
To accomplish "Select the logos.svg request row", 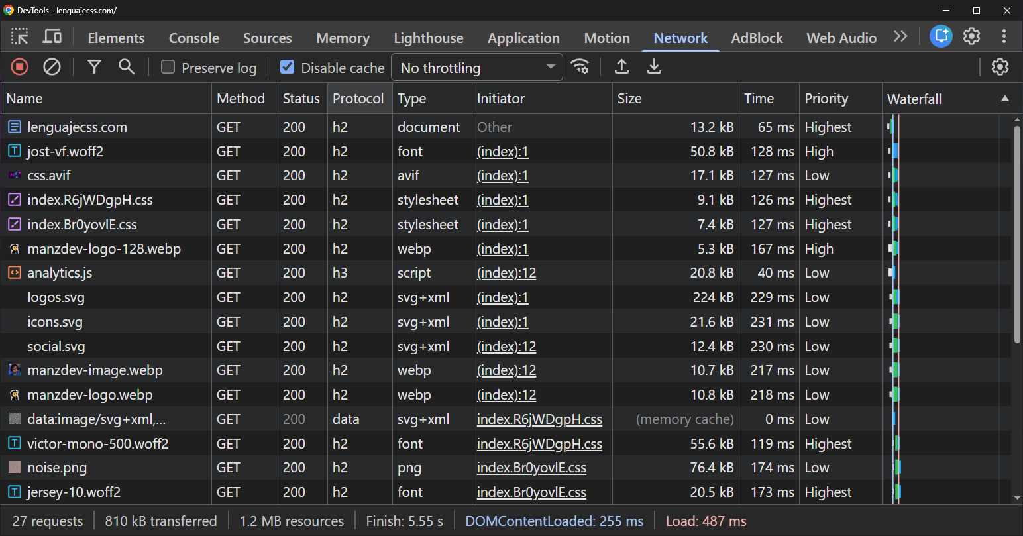I will pyautogui.click(x=506, y=297).
